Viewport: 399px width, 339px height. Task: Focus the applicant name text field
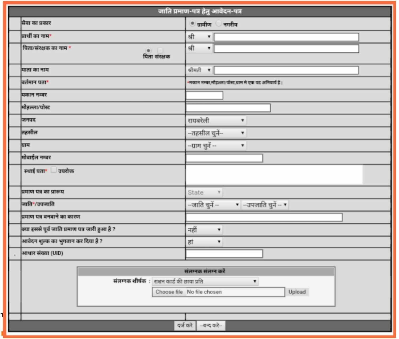point(286,37)
